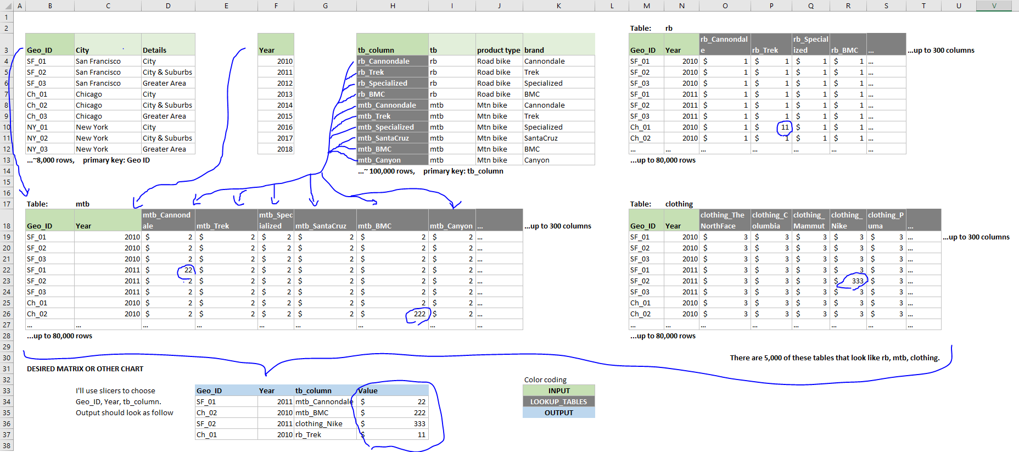Select the circled '222' in mtb table
1019x452 pixels.
click(393, 314)
